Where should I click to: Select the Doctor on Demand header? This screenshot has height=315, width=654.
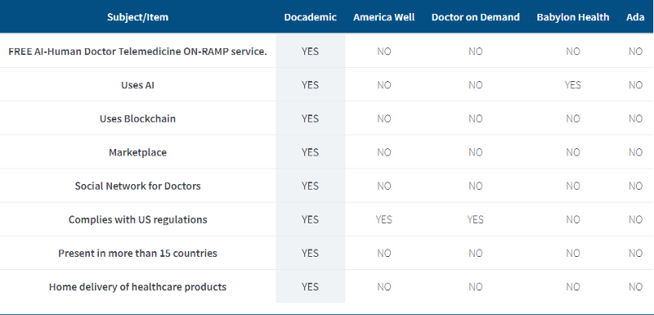tap(476, 17)
